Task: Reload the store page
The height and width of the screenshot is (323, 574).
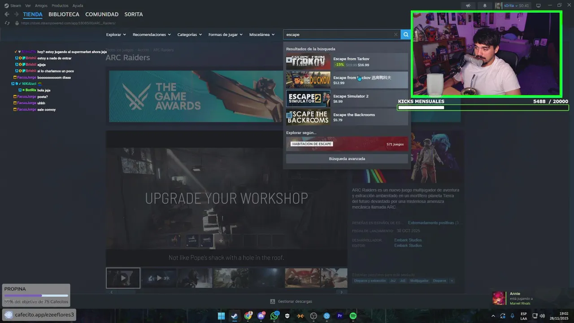Action: pos(7,23)
